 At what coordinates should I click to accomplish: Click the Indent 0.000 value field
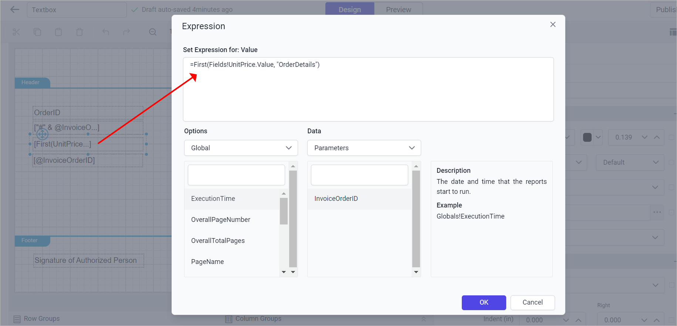pos(541,320)
